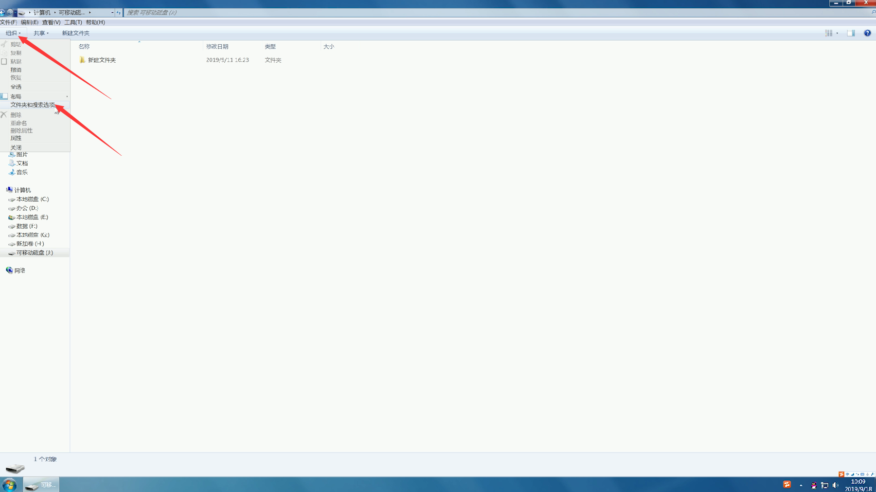Image resolution: width=876 pixels, height=492 pixels.
Task: Open 本地磁盘 (E:) drive
Action: [x=28, y=217]
